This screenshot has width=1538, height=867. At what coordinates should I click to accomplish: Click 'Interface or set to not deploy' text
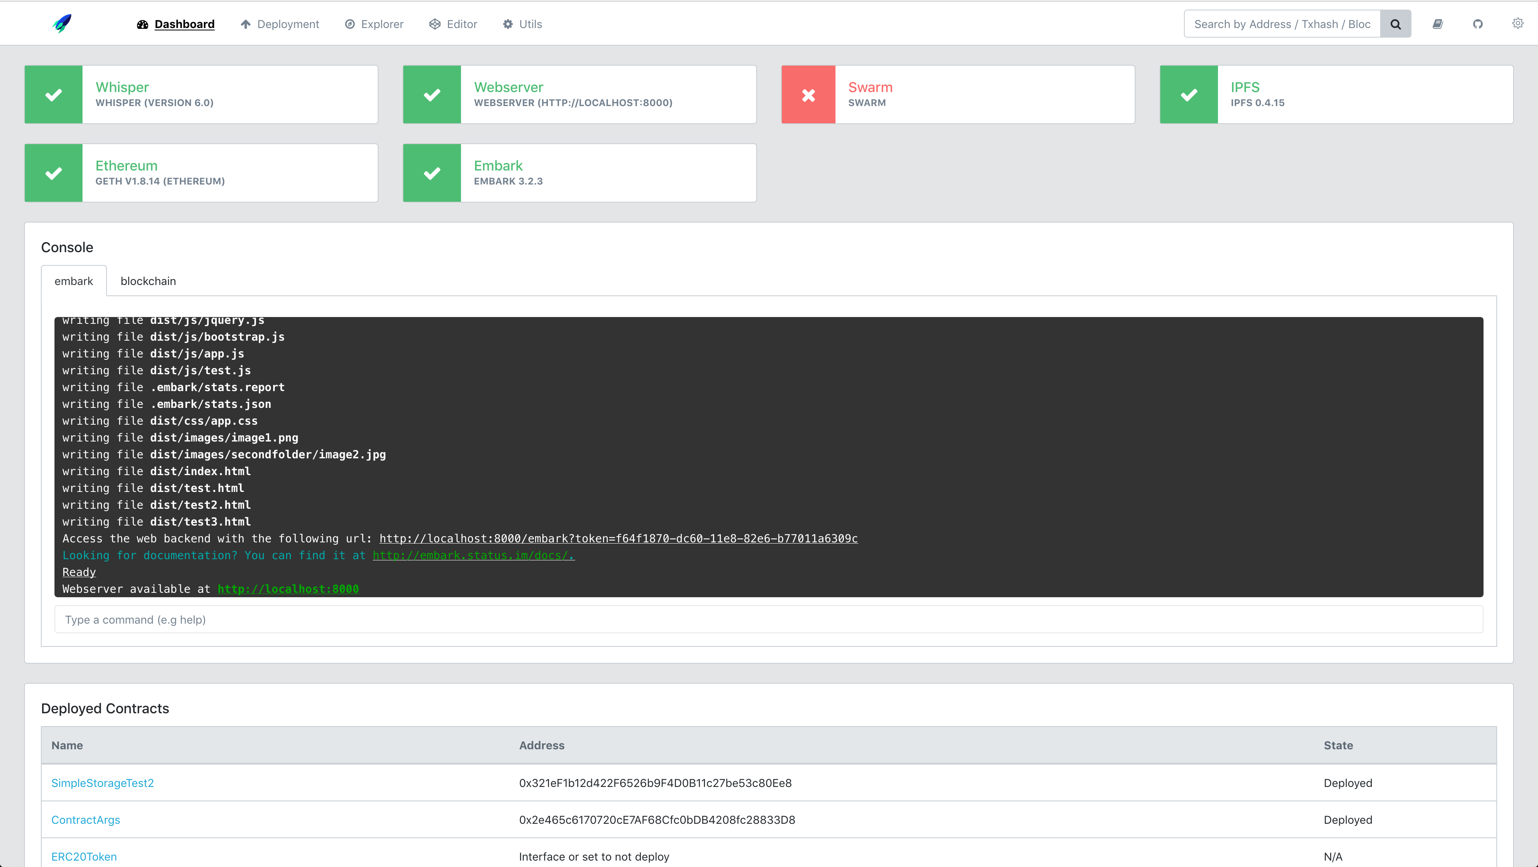pos(594,857)
